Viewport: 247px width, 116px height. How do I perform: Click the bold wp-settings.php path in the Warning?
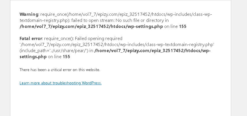[x=91, y=26]
